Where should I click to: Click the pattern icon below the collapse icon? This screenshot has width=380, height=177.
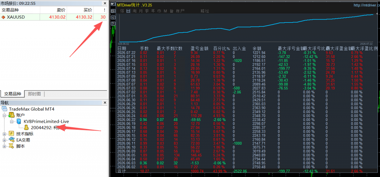point(113,11)
